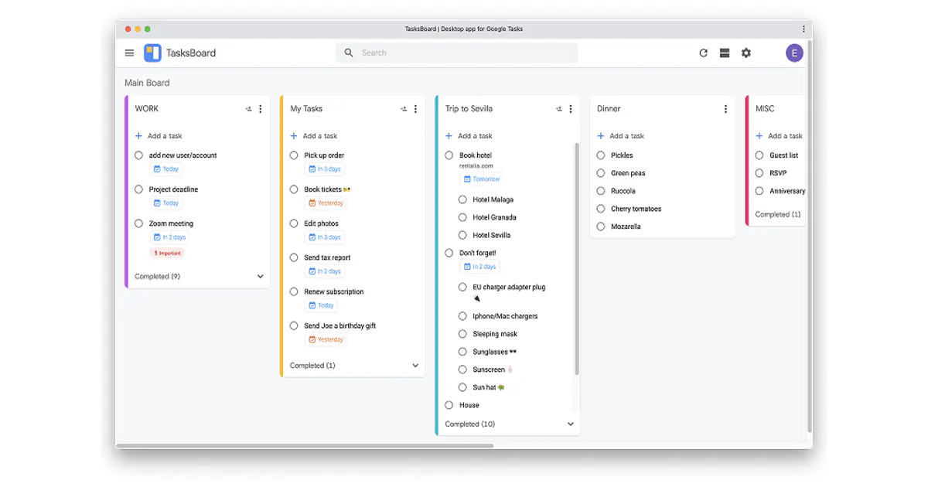
Task: Click the purple user avatar E
Action: coord(794,53)
